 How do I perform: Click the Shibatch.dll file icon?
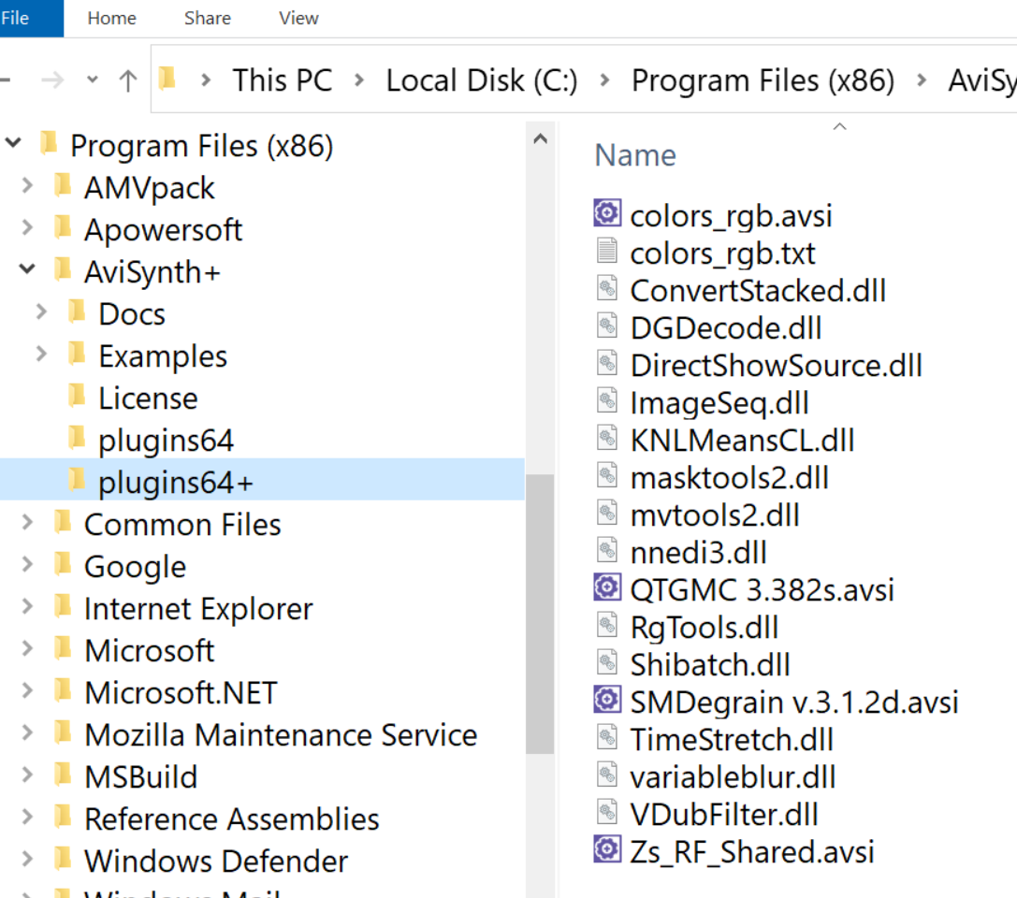[x=607, y=662]
